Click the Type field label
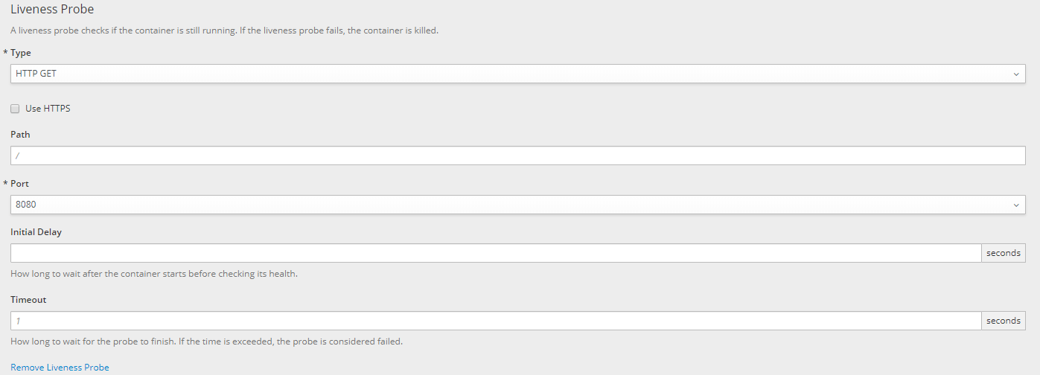This screenshot has width=1040, height=375. pyautogui.click(x=21, y=53)
